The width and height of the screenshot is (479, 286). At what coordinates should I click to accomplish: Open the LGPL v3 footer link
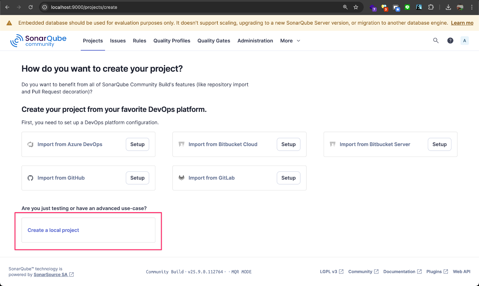332,272
